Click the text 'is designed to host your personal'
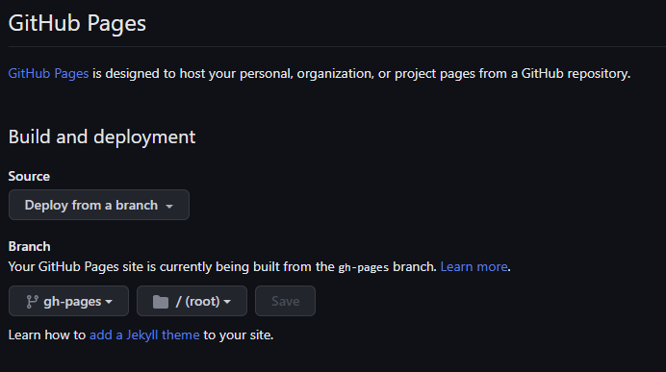Screen dimensions: 666x372 [x=192, y=74]
